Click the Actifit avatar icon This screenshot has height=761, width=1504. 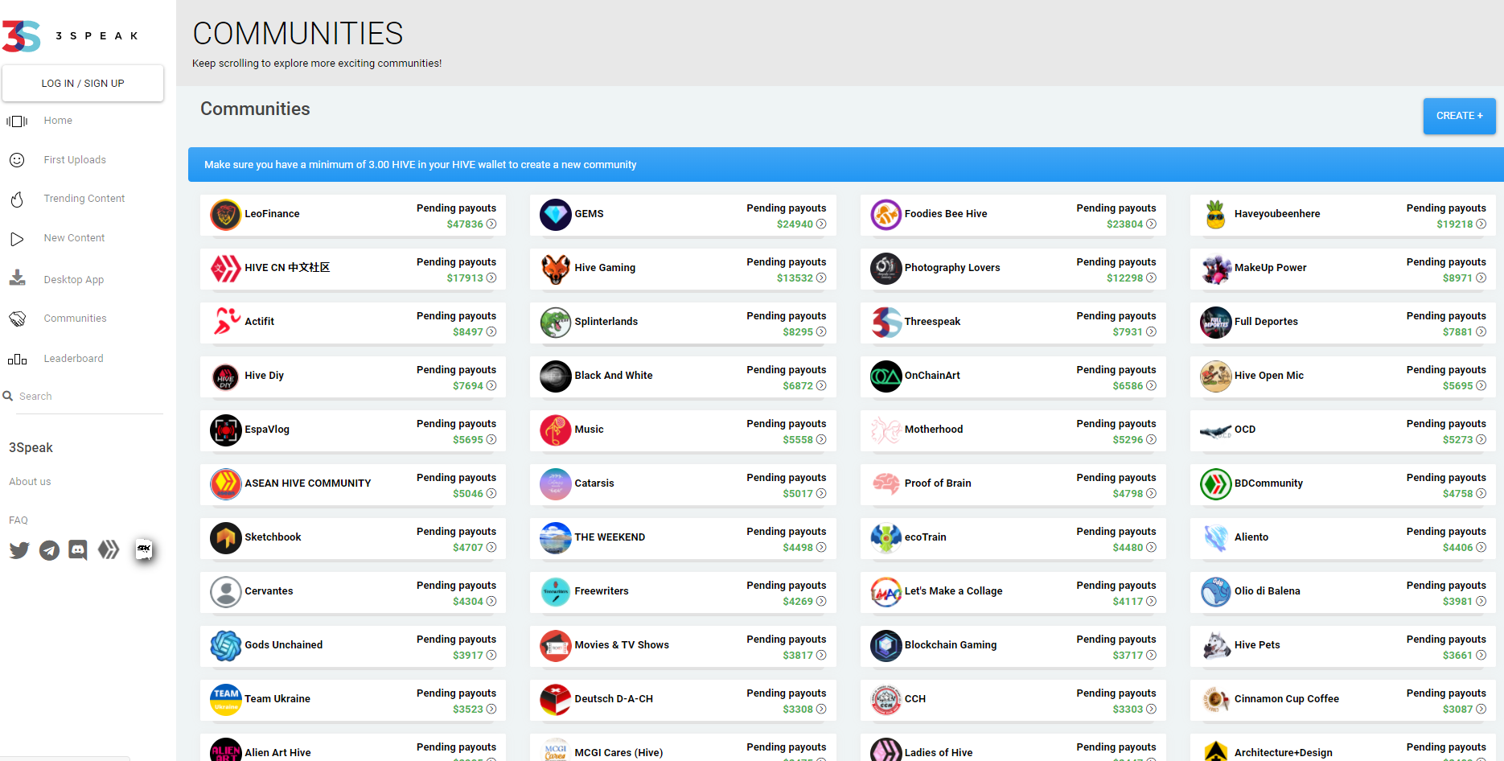click(226, 323)
